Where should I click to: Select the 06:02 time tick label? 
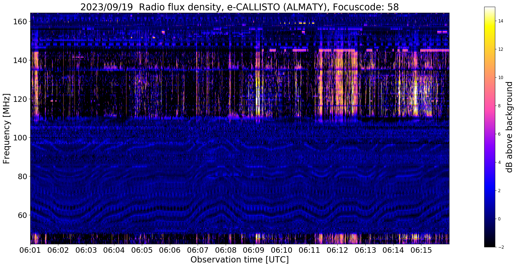point(58,250)
